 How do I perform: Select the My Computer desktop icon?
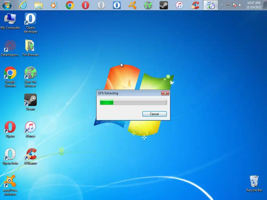[10, 21]
